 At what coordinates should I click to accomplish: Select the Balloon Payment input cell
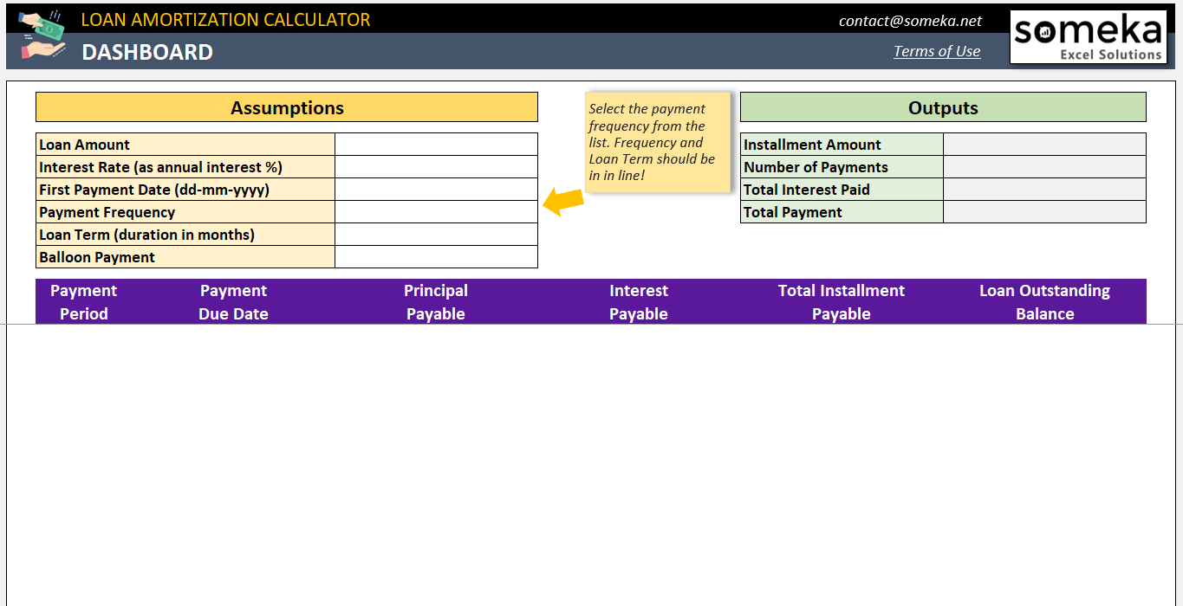436,257
